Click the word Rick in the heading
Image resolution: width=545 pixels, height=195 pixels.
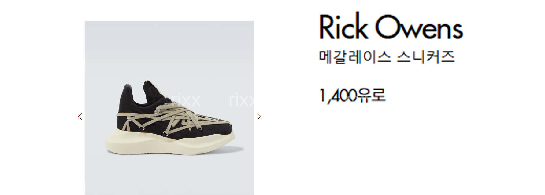[343, 27]
